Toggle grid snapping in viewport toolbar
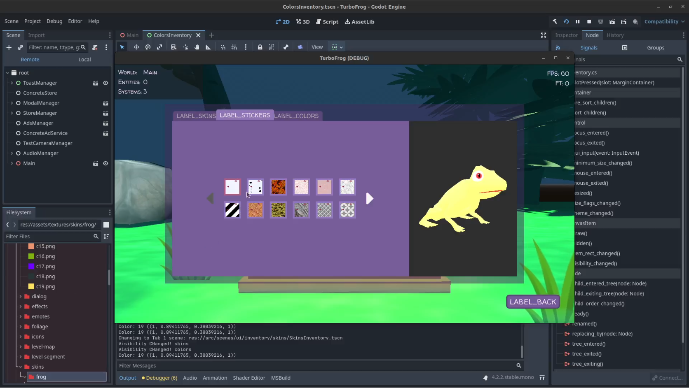Viewport: 689px width, 388px height. [x=234, y=47]
